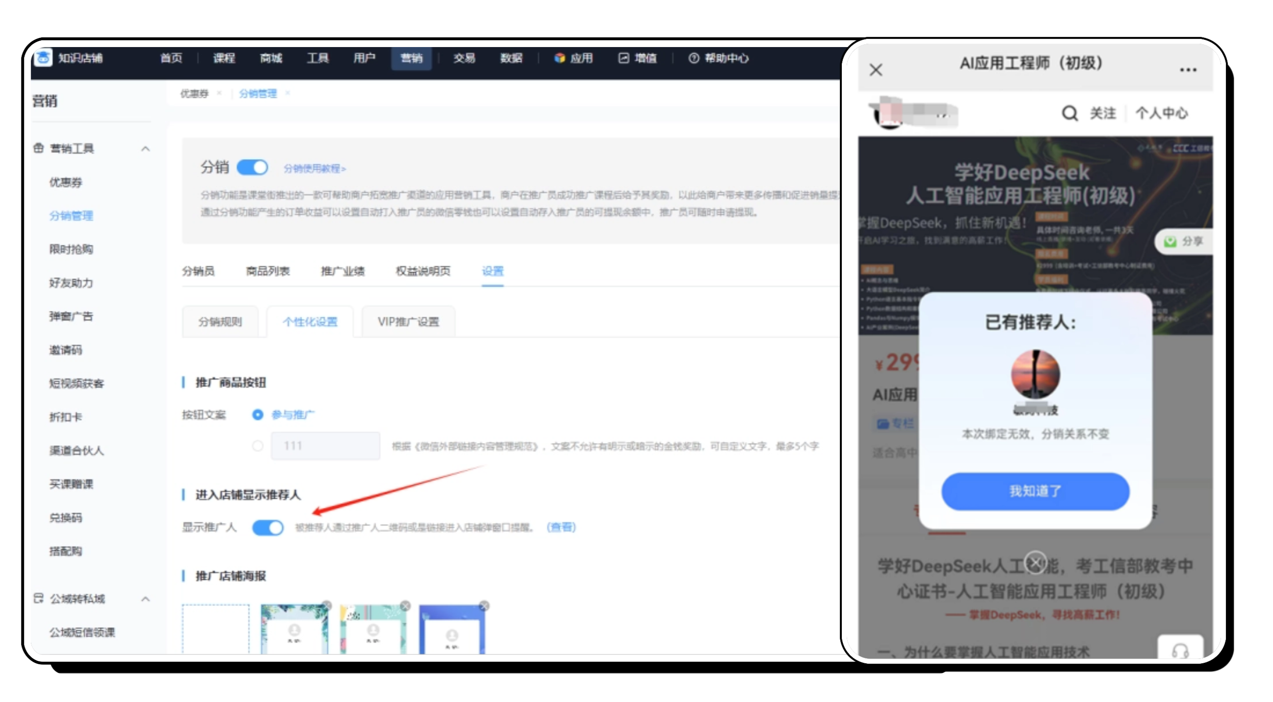Open 弹窗广告 in the sidebar
This screenshot has height=702, width=1273.
pos(71,316)
